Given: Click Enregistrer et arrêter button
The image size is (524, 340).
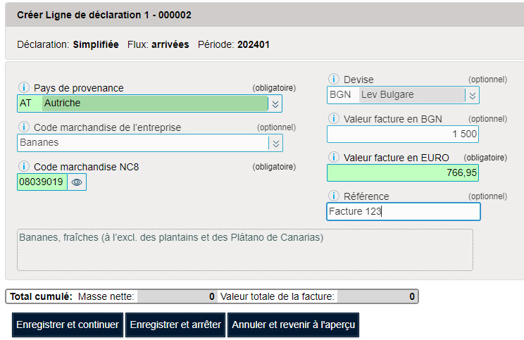Looking at the screenshot, I should pos(175,325).
